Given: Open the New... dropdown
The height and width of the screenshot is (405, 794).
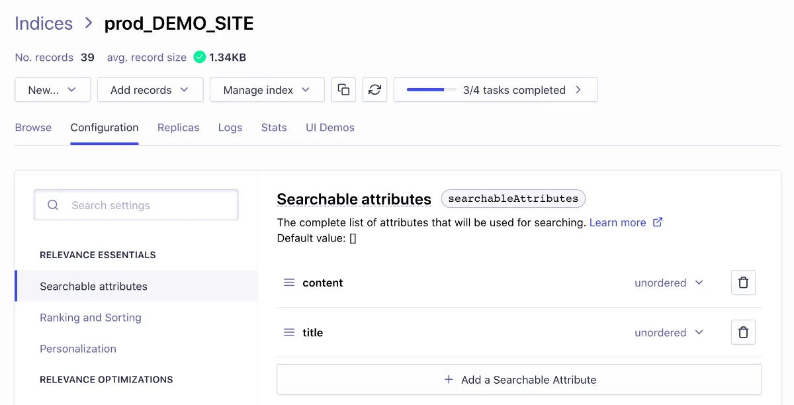Looking at the screenshot, I should click(x=53, y=89).
